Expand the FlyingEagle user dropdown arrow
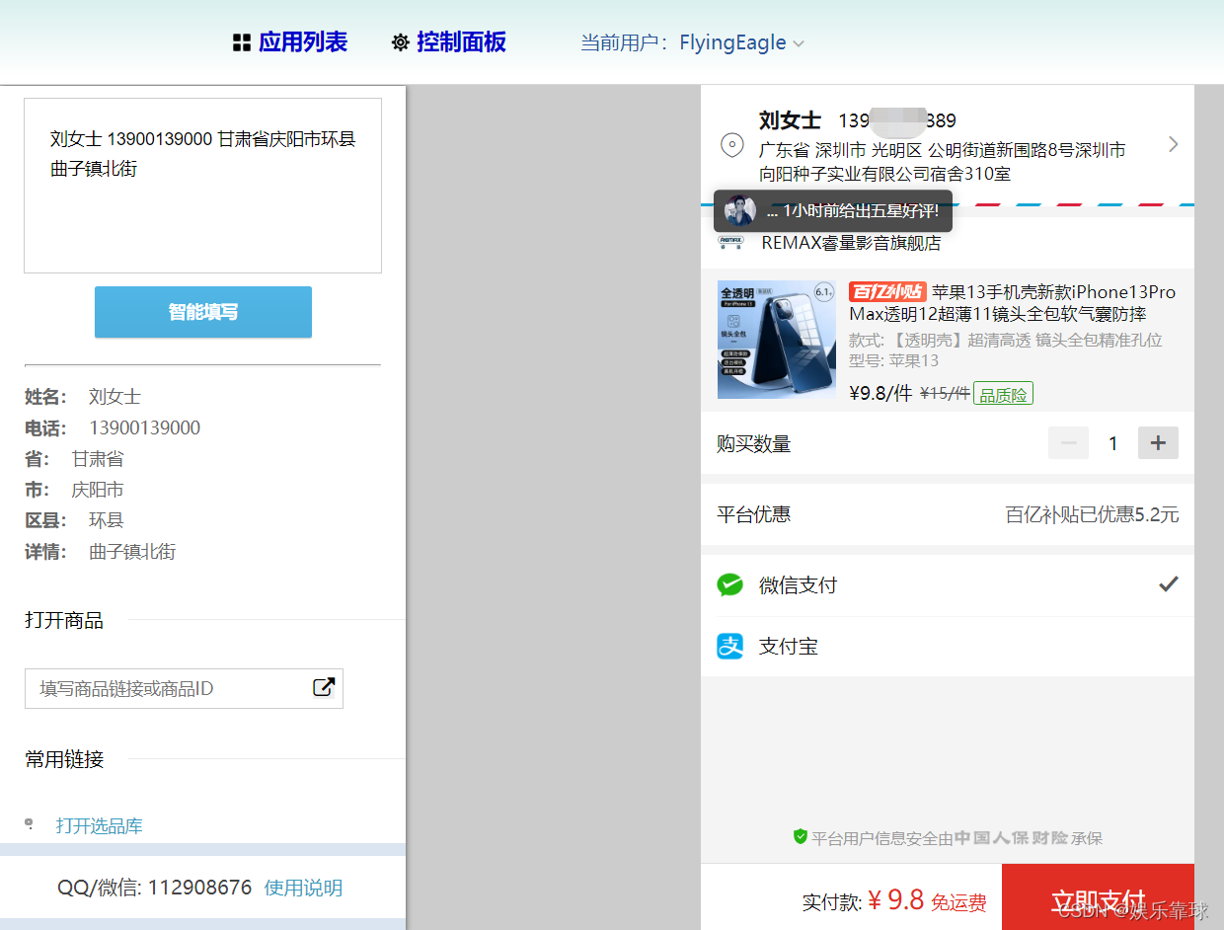1224x930 pixels. pos(799,43)
